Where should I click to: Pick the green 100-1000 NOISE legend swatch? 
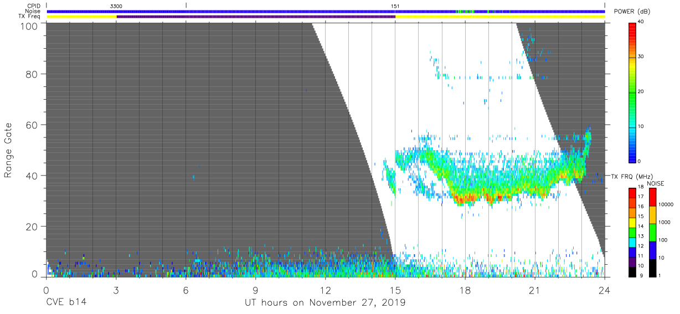(x=652, y=232)
